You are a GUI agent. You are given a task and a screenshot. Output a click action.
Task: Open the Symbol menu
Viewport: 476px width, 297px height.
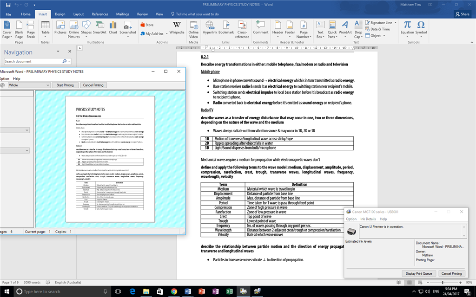point(421,28)
